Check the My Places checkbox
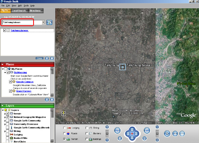The height and width of the screenshot is (143, 199). click(6, 69)
